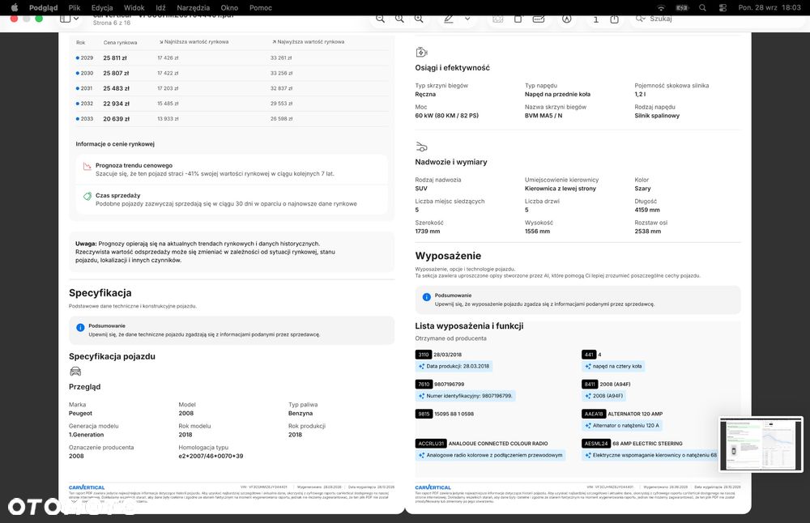The height and width of the screenshot is (523, 810).
Task: Open the Pomoc menu
Action: pyautogui.click(x=260, y=8)
